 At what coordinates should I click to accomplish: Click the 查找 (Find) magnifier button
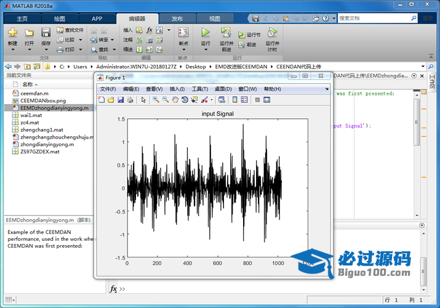pos(100,50)
